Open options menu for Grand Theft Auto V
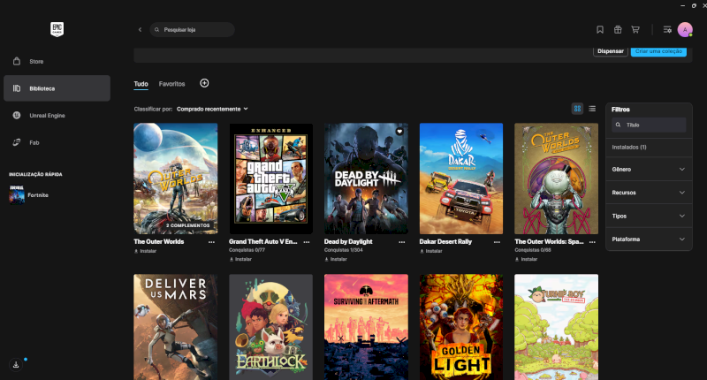The height and width of the screenshot is (380, 707). coord(307,242)
